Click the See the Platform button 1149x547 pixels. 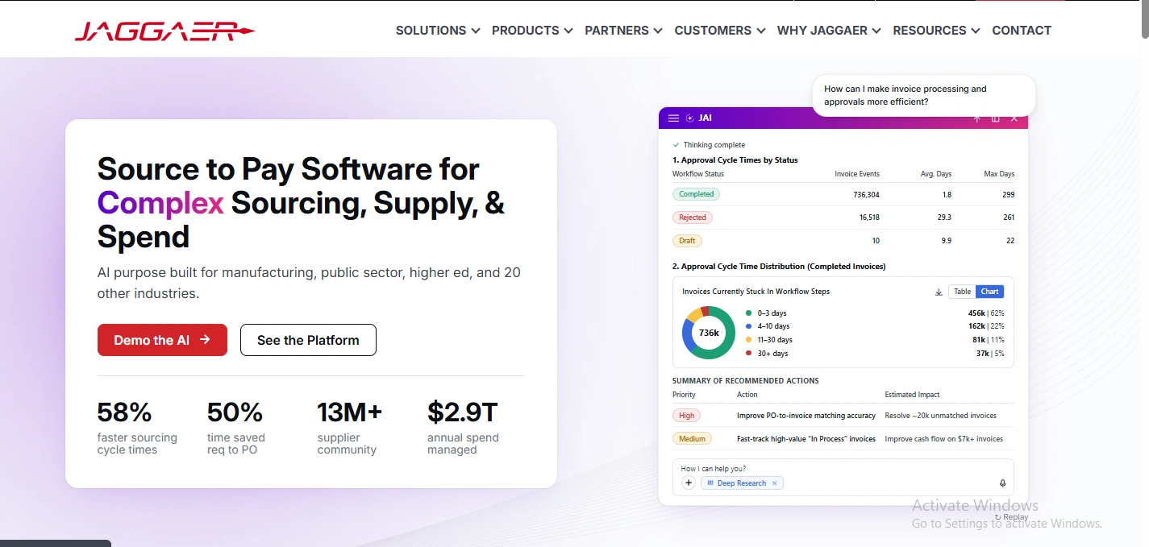(308, 340)
